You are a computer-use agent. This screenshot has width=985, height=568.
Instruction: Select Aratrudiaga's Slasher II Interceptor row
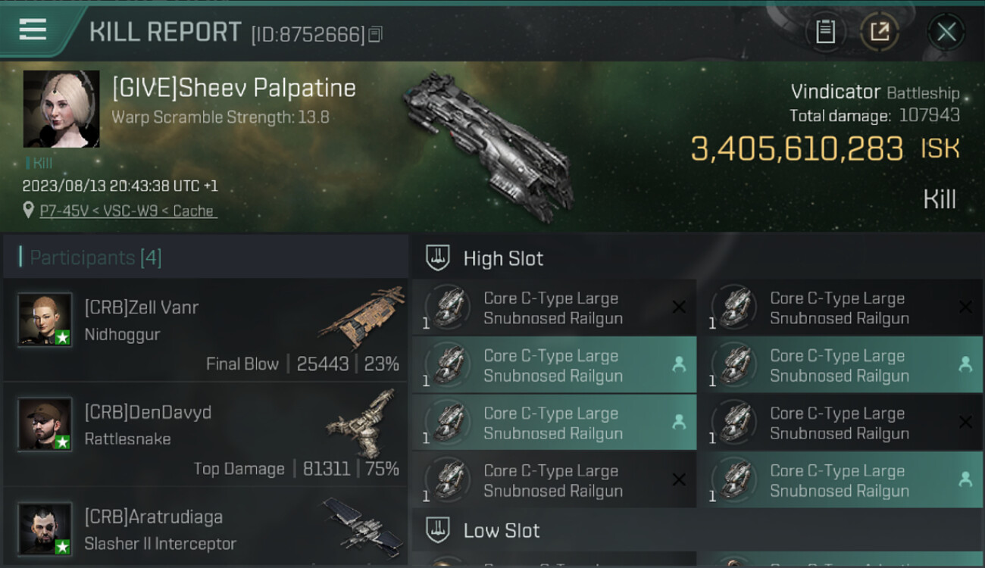(x=205, y=529)
